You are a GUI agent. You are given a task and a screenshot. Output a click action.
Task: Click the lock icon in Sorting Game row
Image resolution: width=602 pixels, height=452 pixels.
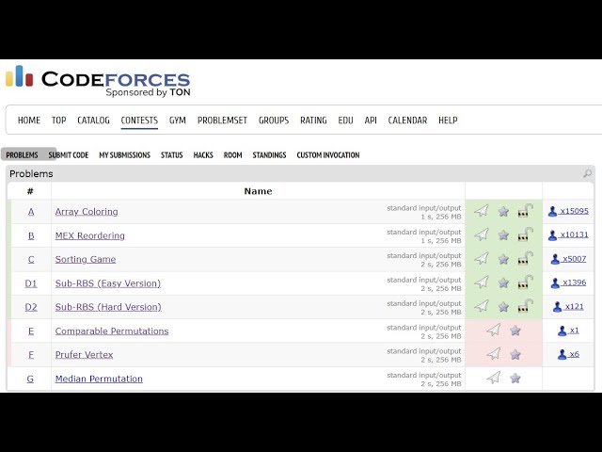click(x=525, y=258)
